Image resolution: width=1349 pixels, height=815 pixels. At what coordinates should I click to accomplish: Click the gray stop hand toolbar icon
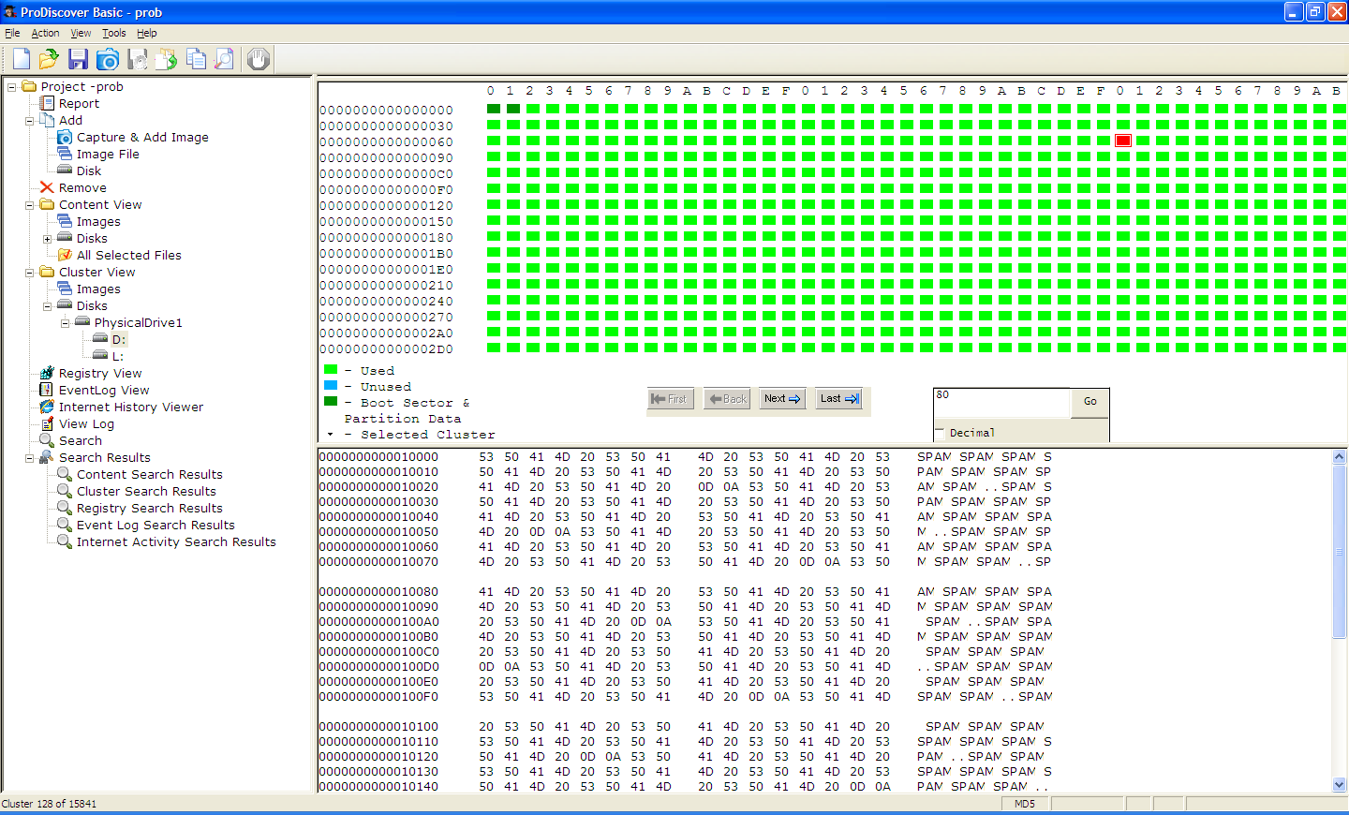pyautogui.click(x=259, y=59)
